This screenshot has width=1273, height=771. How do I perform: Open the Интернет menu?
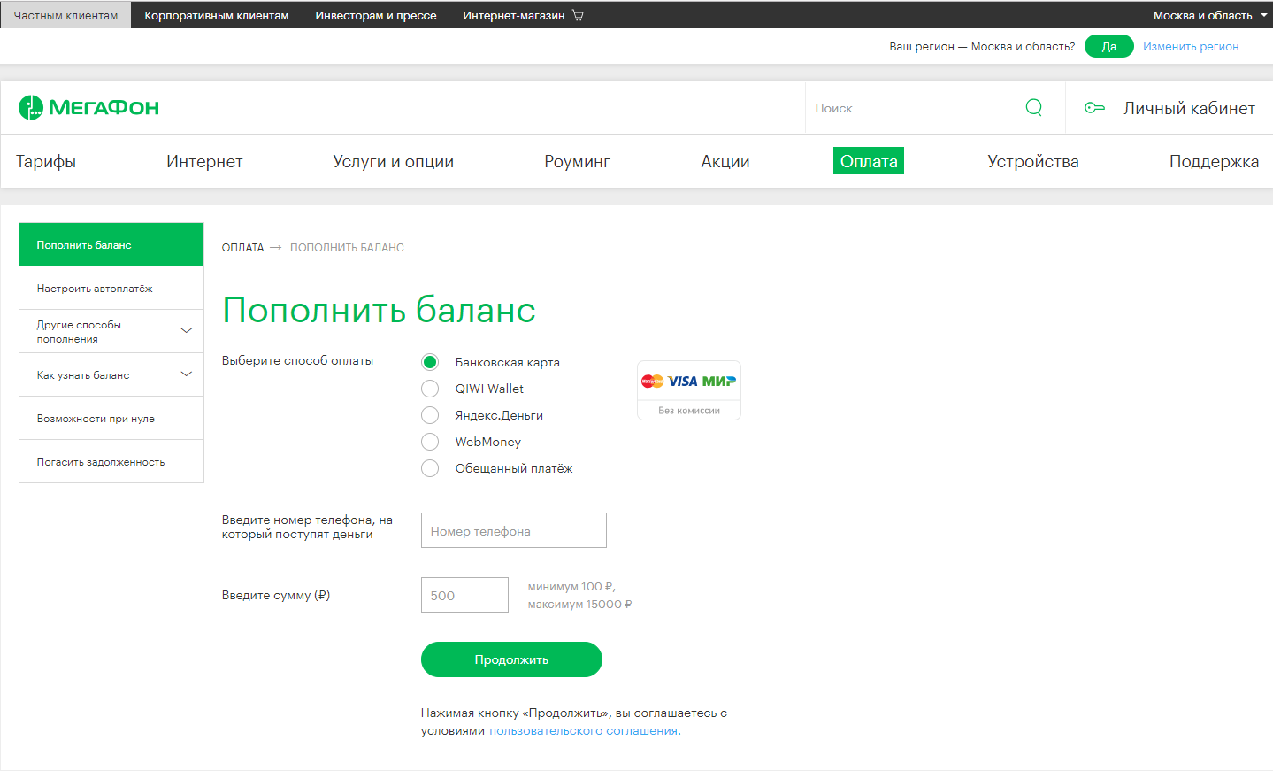click(x=204, y=161)
